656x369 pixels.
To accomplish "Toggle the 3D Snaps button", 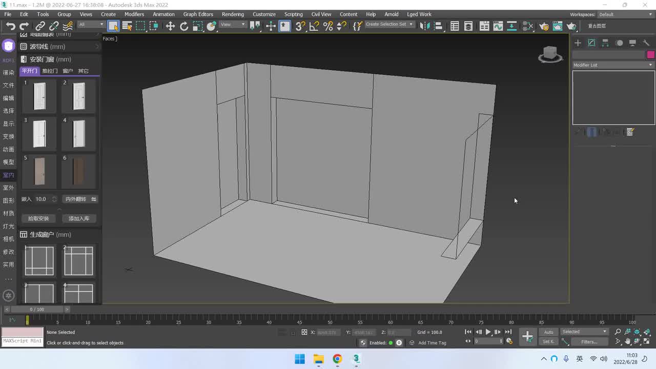I will pyautogui.click(x=300, y=26).
